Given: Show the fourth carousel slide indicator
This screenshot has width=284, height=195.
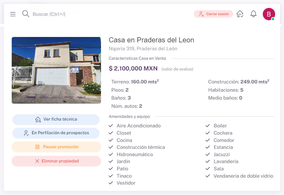Looking at the screenshot, I should coord(69,97).
